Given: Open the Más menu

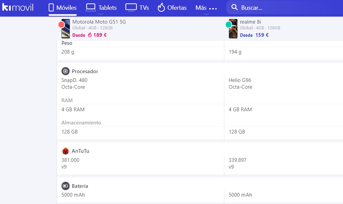Looking at the screenshot, I should pyautogui.click(x=206, y=8).
